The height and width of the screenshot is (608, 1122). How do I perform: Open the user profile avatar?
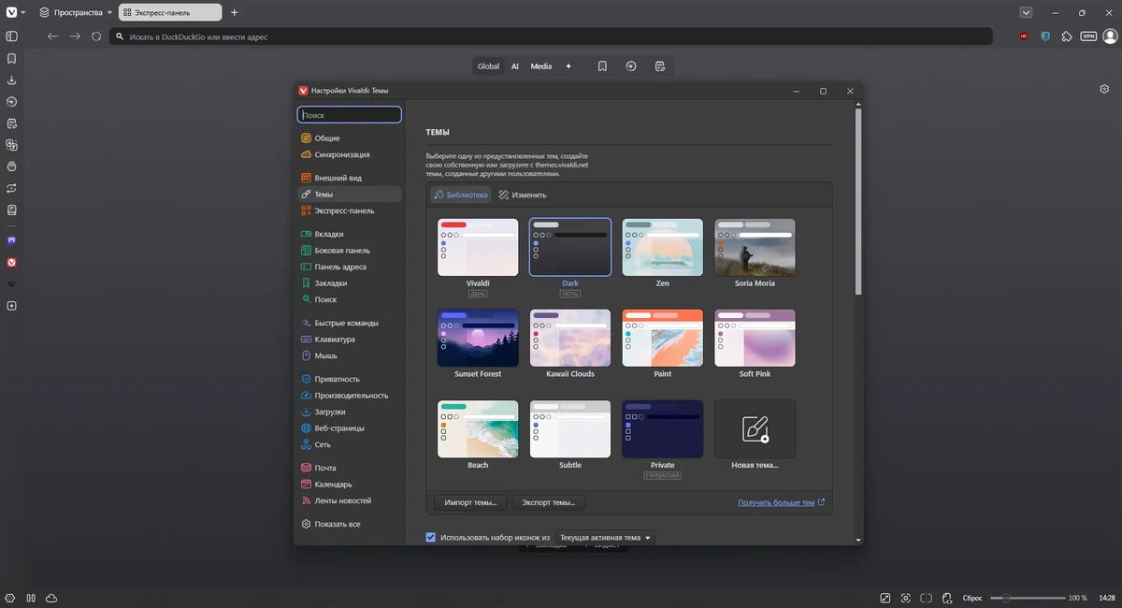click(x=1110, y=36)
